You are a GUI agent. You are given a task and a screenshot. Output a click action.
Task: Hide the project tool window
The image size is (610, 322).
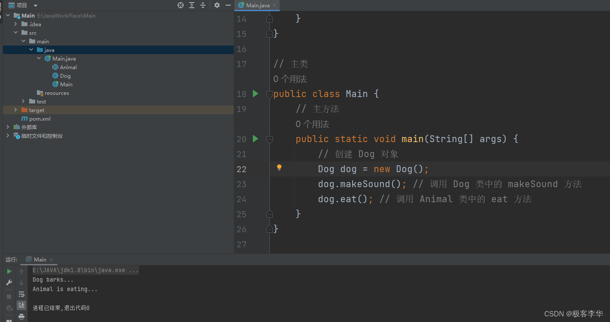pos(228,5)
